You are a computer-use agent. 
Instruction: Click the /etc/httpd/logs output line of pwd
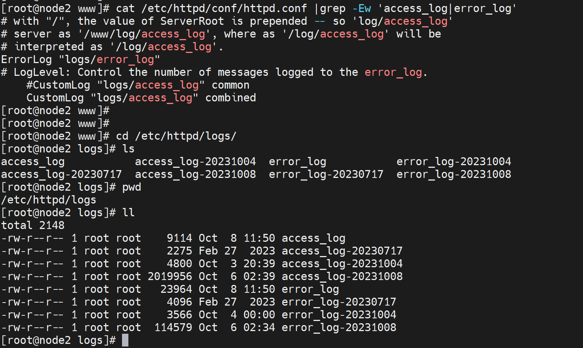48,200
